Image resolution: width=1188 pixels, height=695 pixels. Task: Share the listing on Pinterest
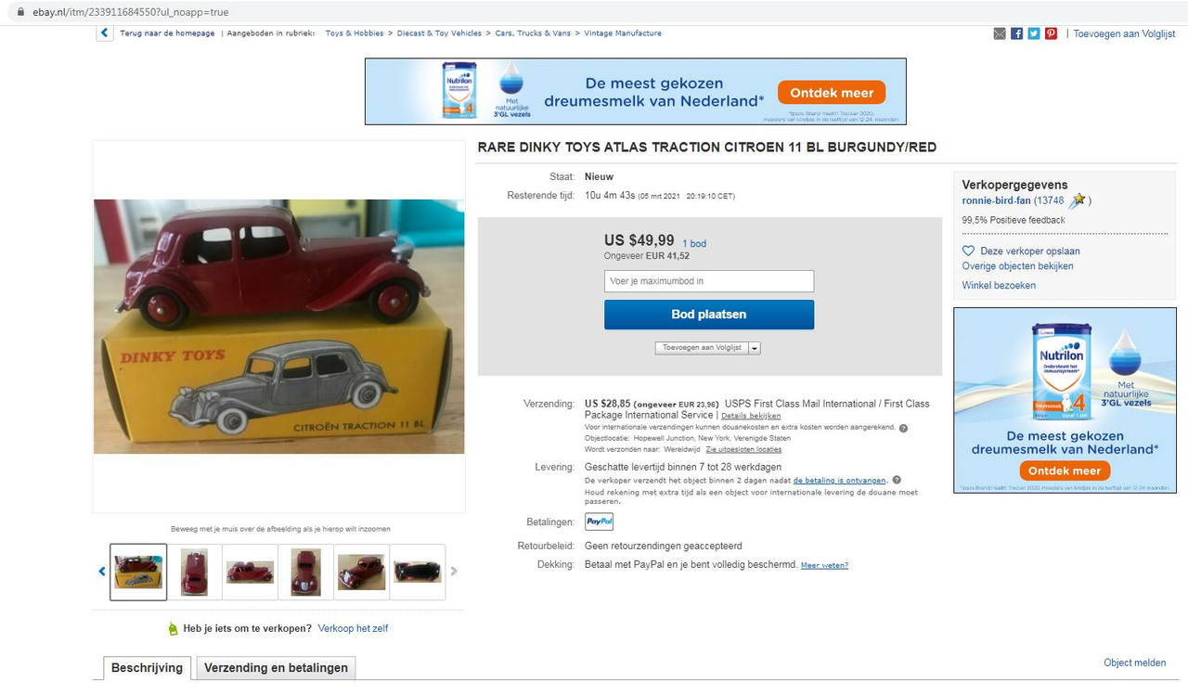(1051, 33)
